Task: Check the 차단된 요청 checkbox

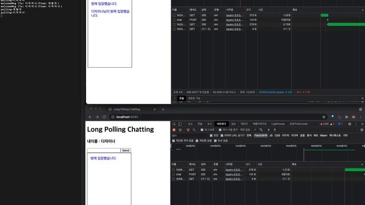Action: 197,141
